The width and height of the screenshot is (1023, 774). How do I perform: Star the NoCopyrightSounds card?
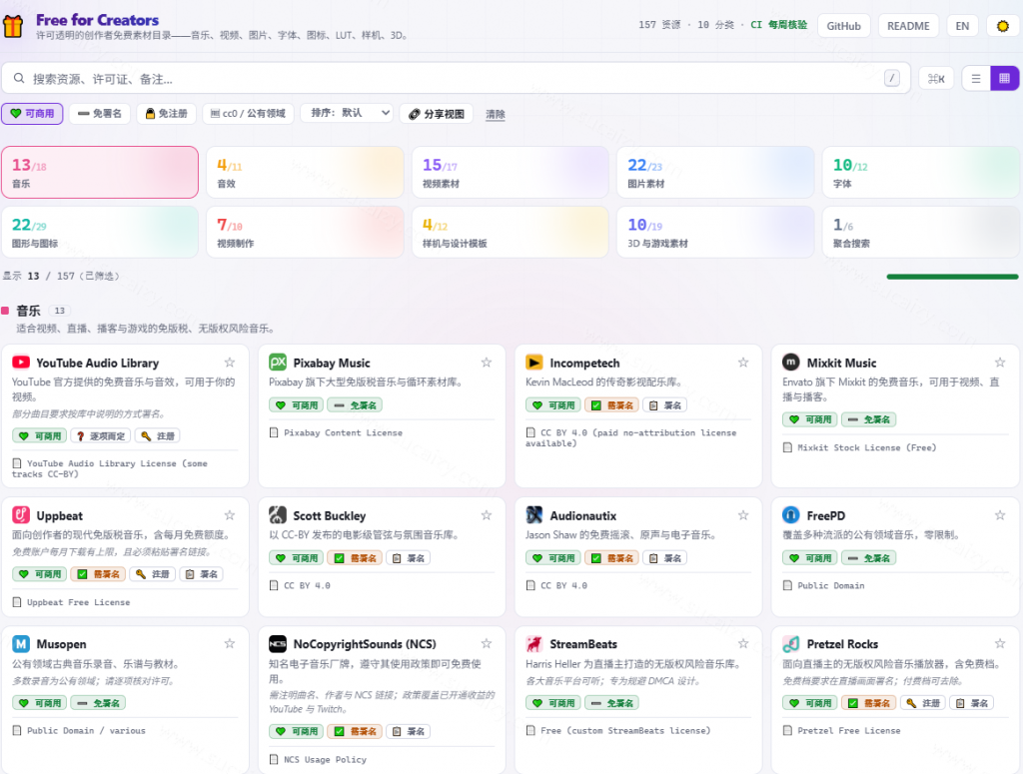487,643
